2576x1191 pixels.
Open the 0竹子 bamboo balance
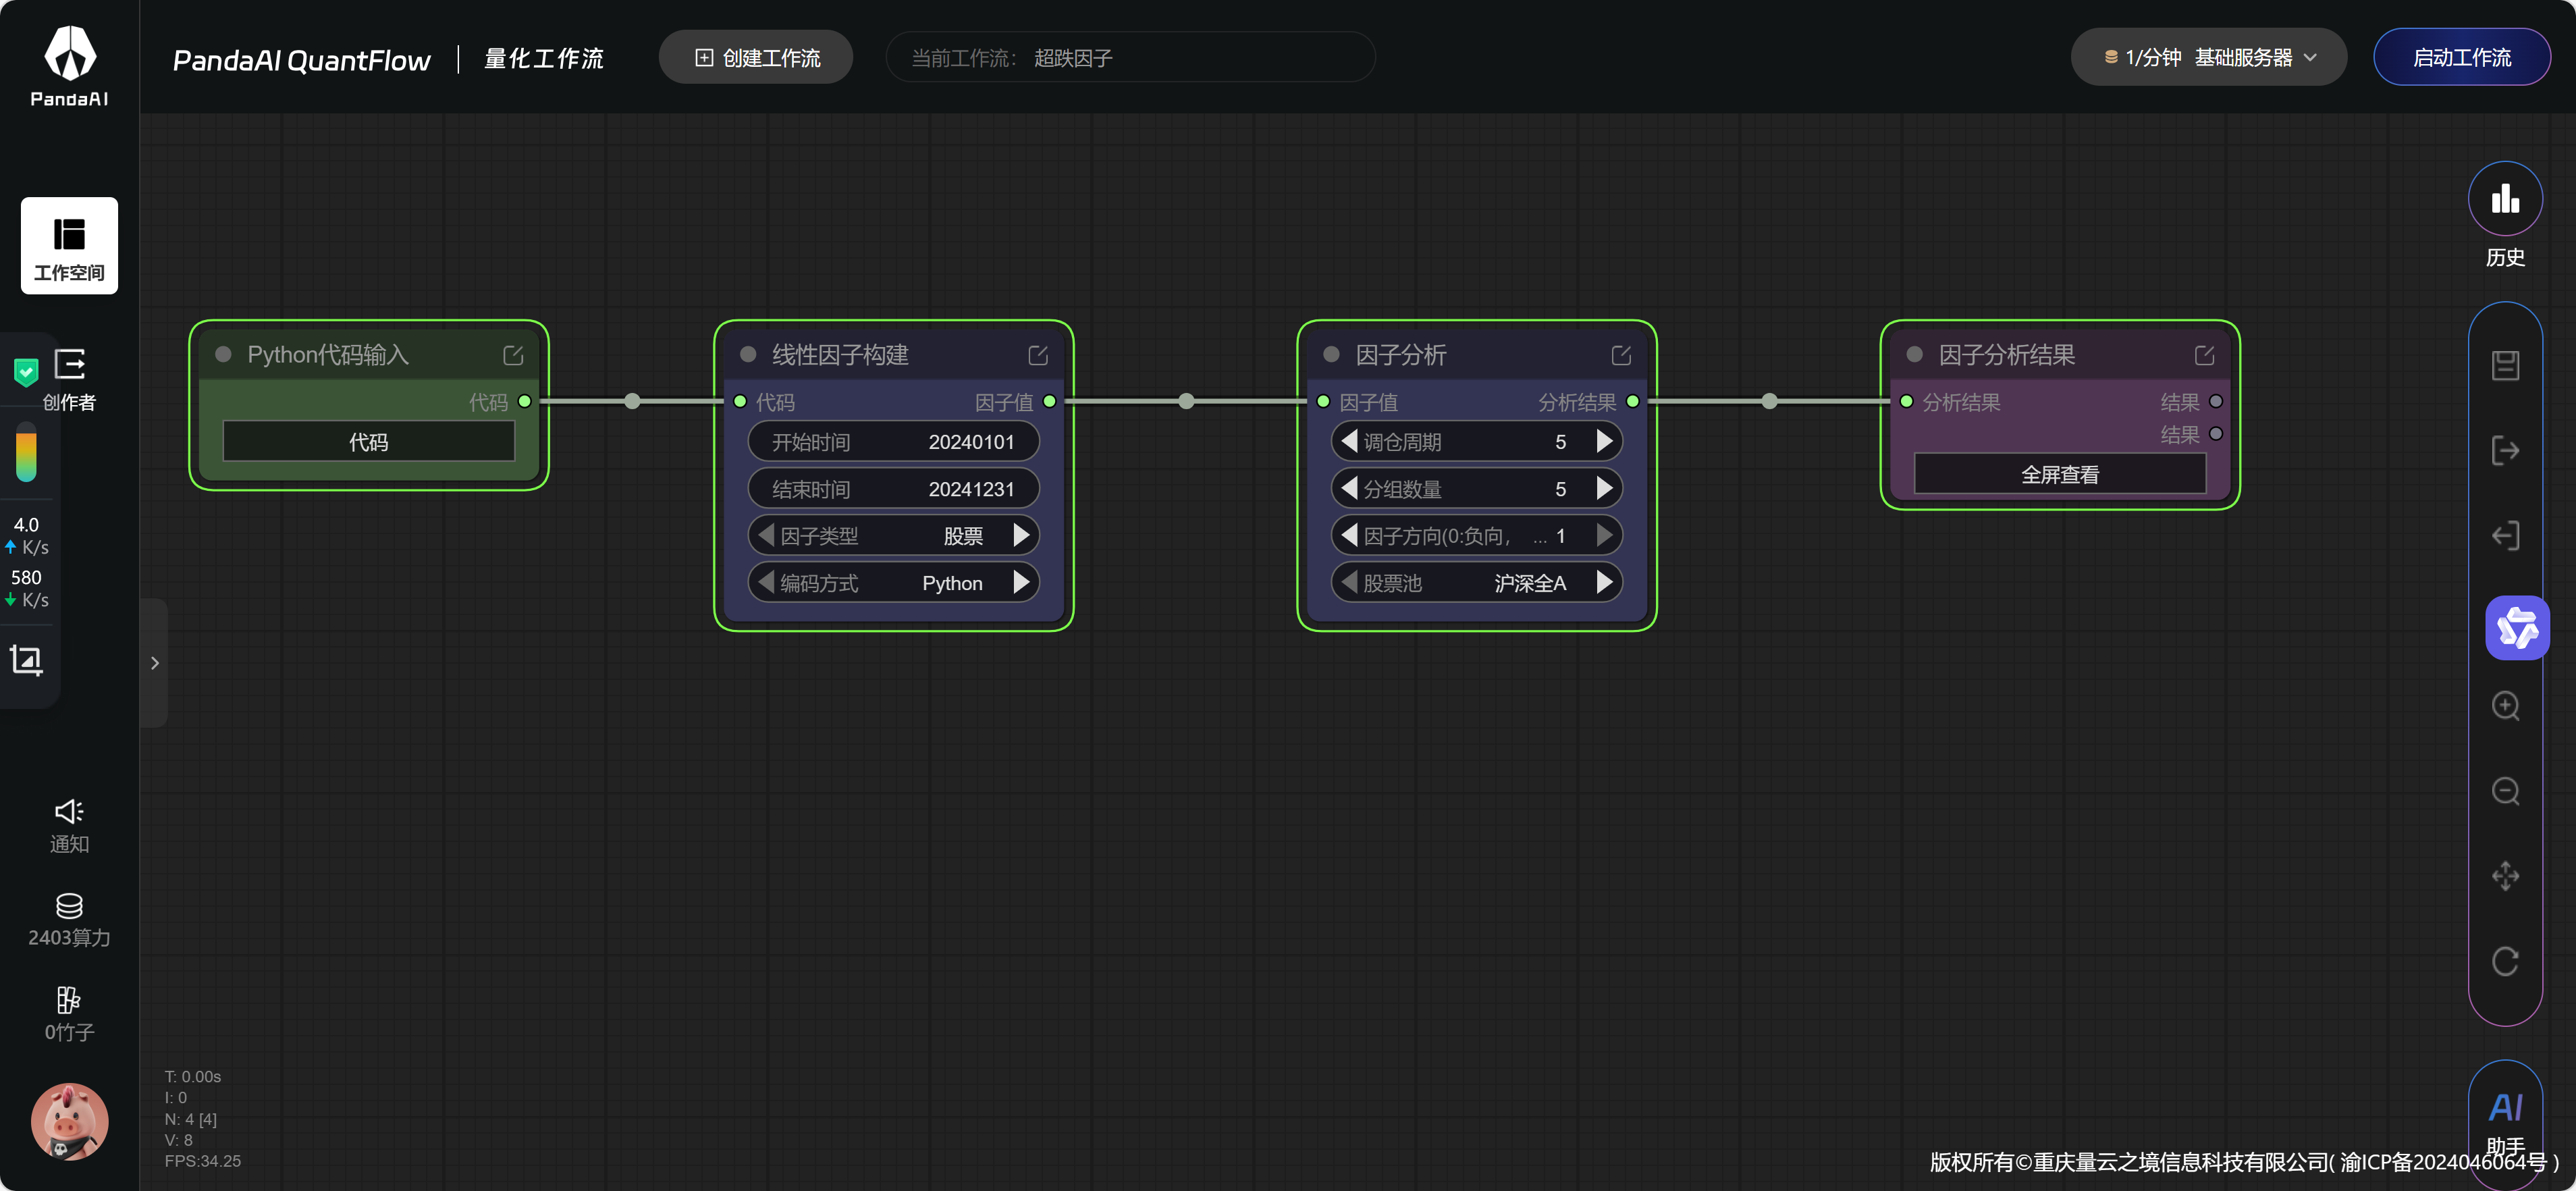[69, 1014]
